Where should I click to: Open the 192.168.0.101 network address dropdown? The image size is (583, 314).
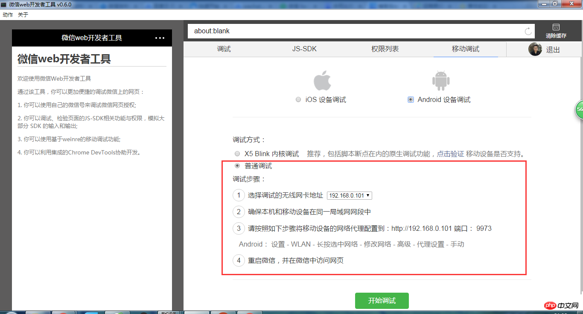[x=350, y=195]
